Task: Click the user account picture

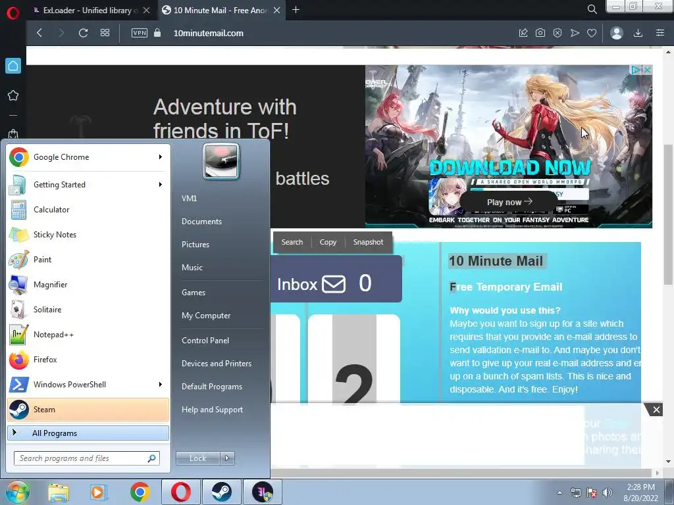Action: click(x=221, y=161)
